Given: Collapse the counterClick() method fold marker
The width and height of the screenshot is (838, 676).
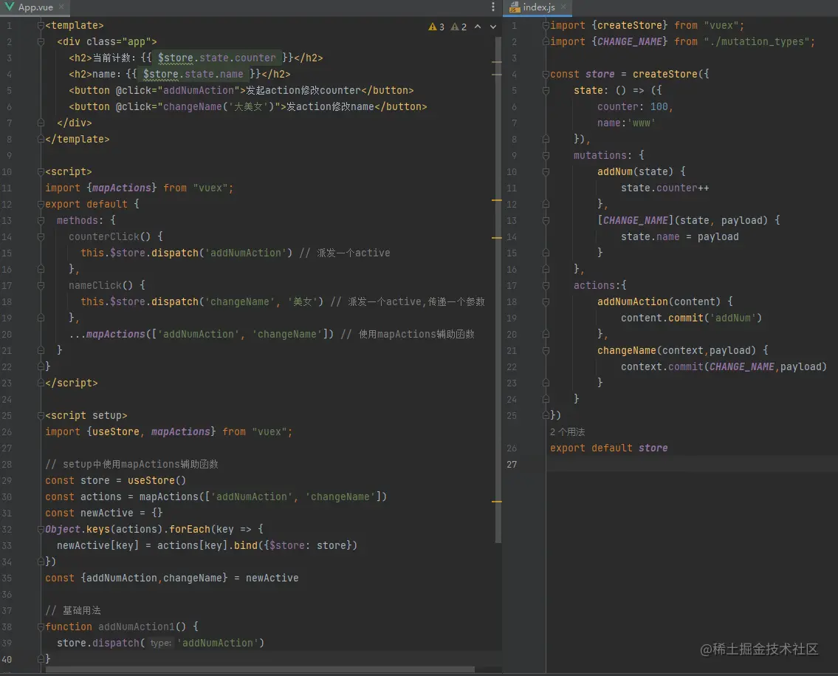Looking at the screenshot, I should pos(41,236).
